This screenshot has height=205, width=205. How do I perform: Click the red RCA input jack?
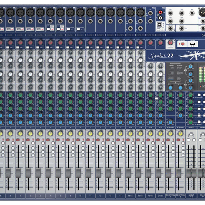pyautogui.click(x=161, y=12)
